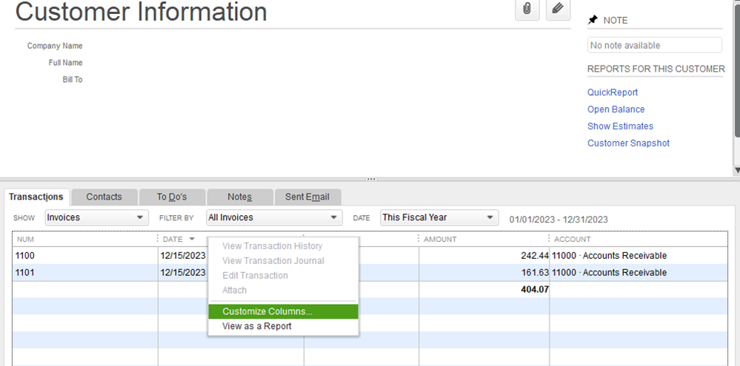Open the QuickReport link

point(612,92)
